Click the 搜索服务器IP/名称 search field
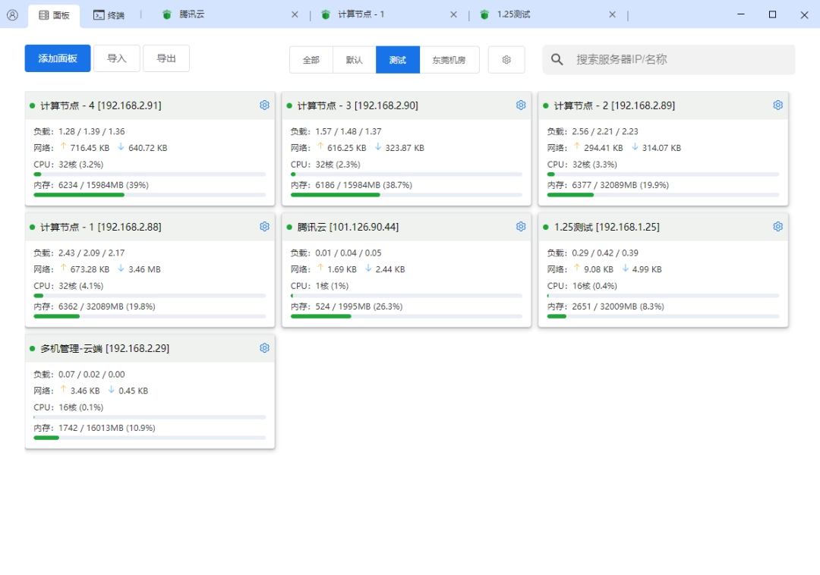The width and height of the screenshot is (820, 575). point(668,59)
